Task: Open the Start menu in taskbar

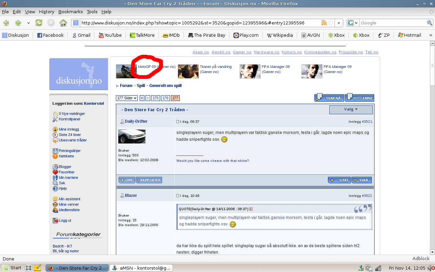Action: pos(12,268)
